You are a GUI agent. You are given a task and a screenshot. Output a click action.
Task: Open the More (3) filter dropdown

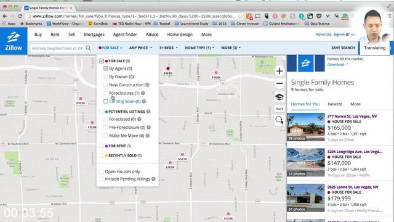pos(231,48)
